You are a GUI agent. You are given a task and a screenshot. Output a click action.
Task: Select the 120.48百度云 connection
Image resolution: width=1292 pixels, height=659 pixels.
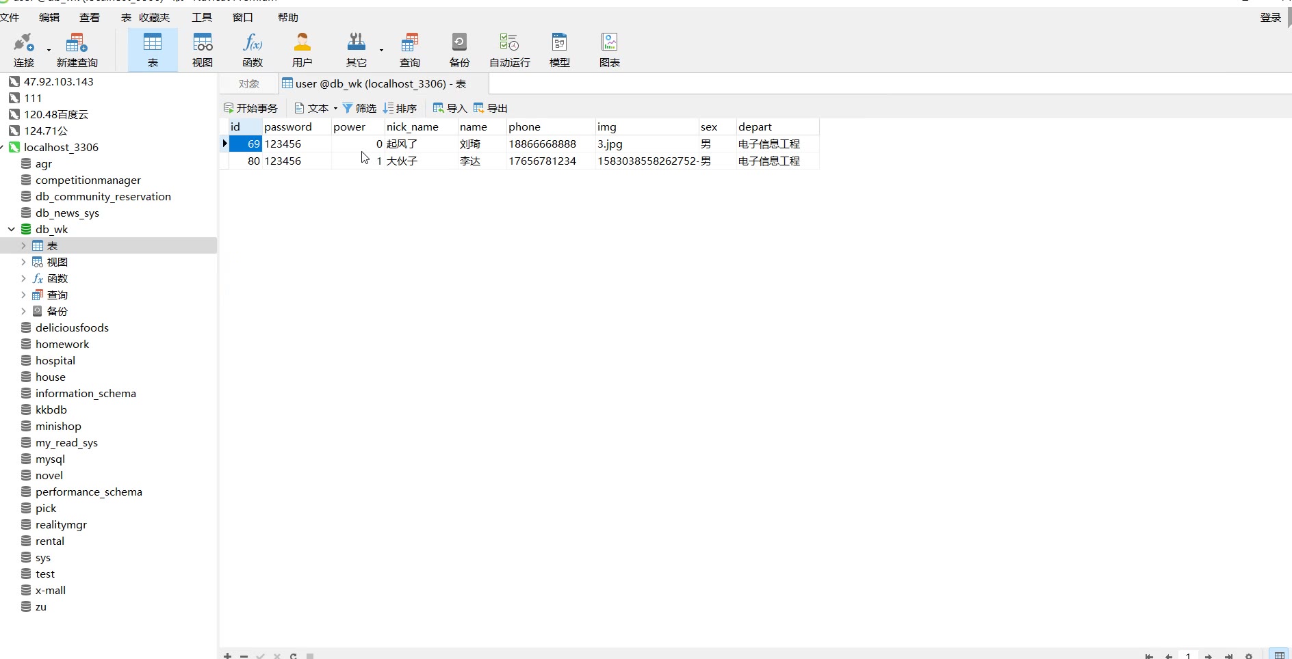click(x=56, y=114)
